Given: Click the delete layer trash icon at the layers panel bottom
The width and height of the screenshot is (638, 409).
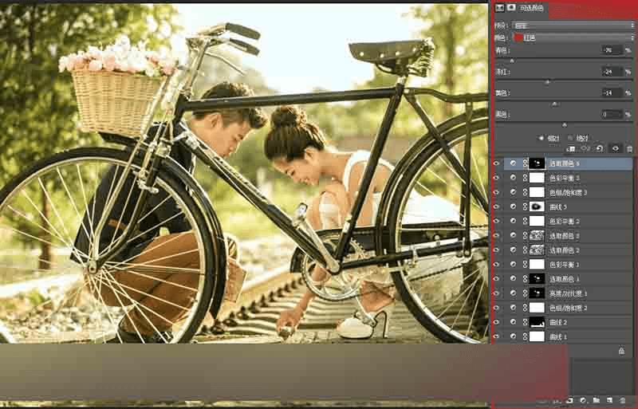Looking at the screenshot, I should coord(622,401).
